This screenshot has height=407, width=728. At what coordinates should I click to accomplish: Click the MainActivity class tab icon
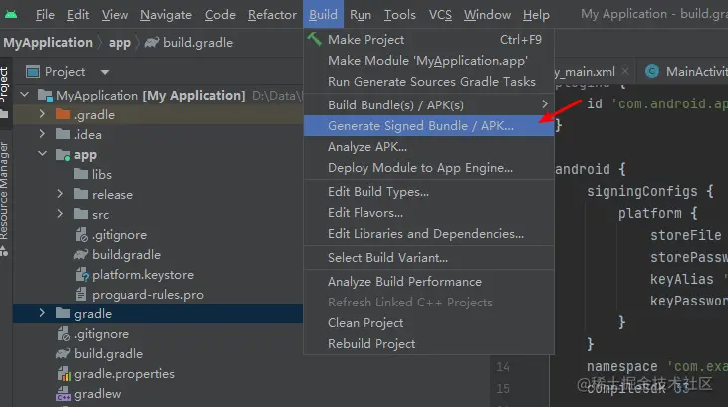pyautogui.click(x=653, y=71)
